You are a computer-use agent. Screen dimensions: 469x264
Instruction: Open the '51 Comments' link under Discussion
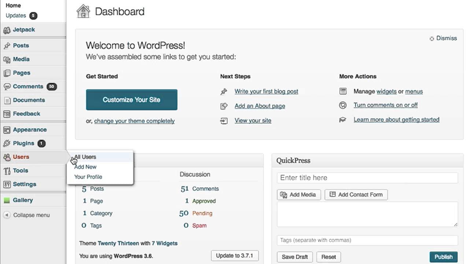point(200,189)
